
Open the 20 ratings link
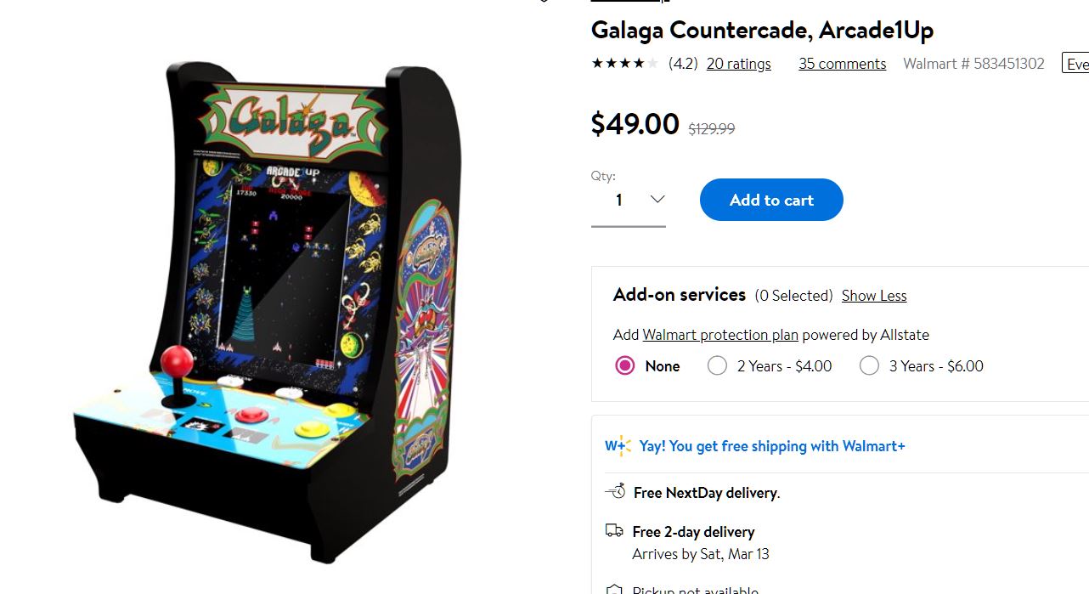(x=739, y=64)
